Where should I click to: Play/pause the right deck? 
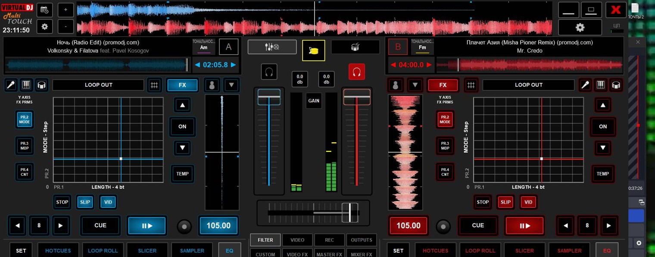point(524,226)
